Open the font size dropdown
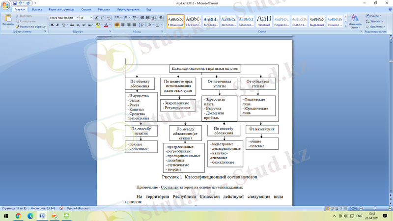 click(x=91, y=18)
